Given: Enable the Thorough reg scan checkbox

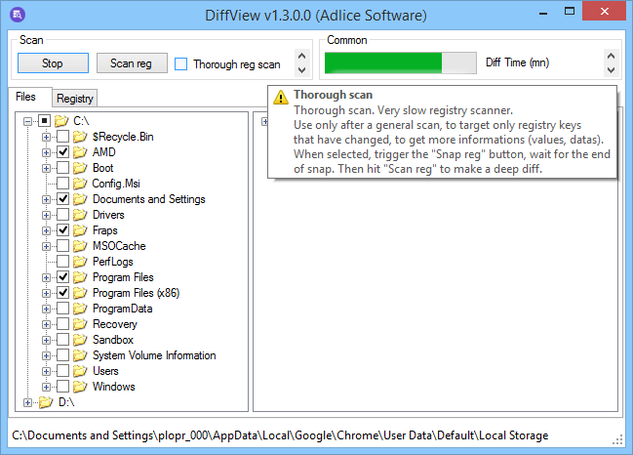Looking at the screenshot, I should tap(180, 63).
